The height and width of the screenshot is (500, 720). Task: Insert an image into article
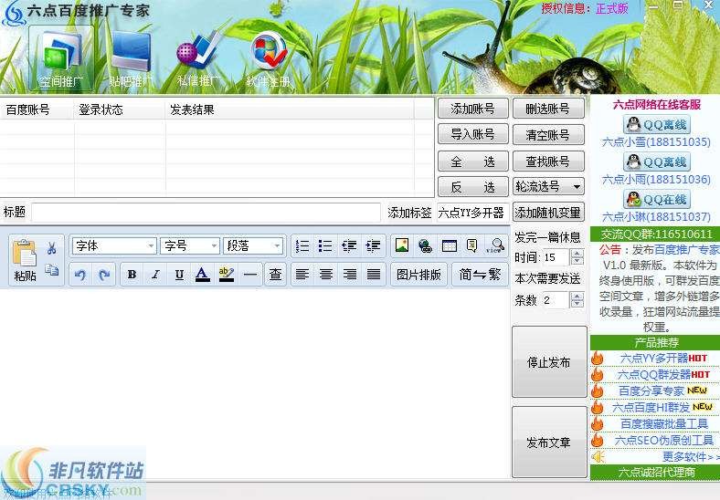pos(402,245)
